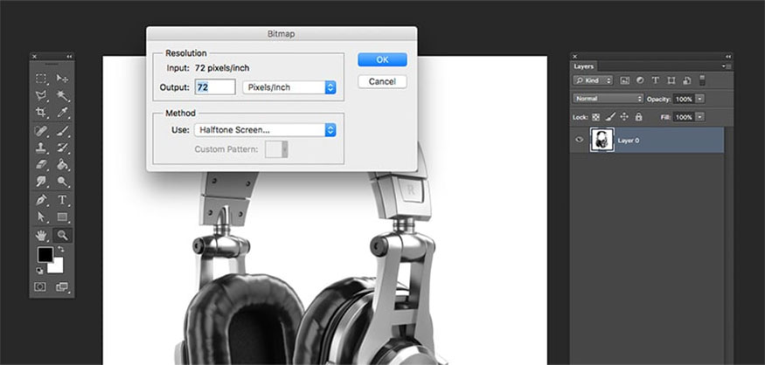Select the Polygonal Lasso tool
765x365 pixels.
click(x=41, y=95)
